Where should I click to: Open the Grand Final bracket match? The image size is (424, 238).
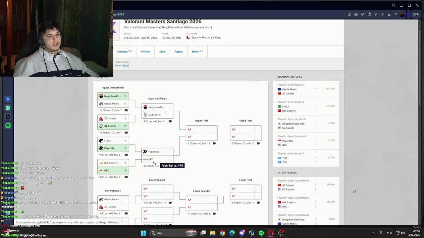click(245, 133)
